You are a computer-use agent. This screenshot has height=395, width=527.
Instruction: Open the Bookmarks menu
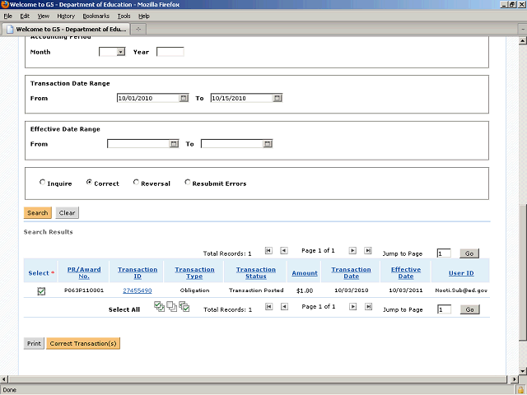pyautogui.click(x=96, y=16)
